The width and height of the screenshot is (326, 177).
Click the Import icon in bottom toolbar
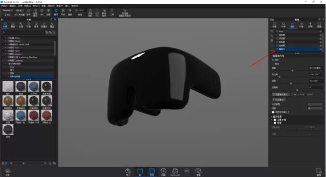[x=128, y=172]
